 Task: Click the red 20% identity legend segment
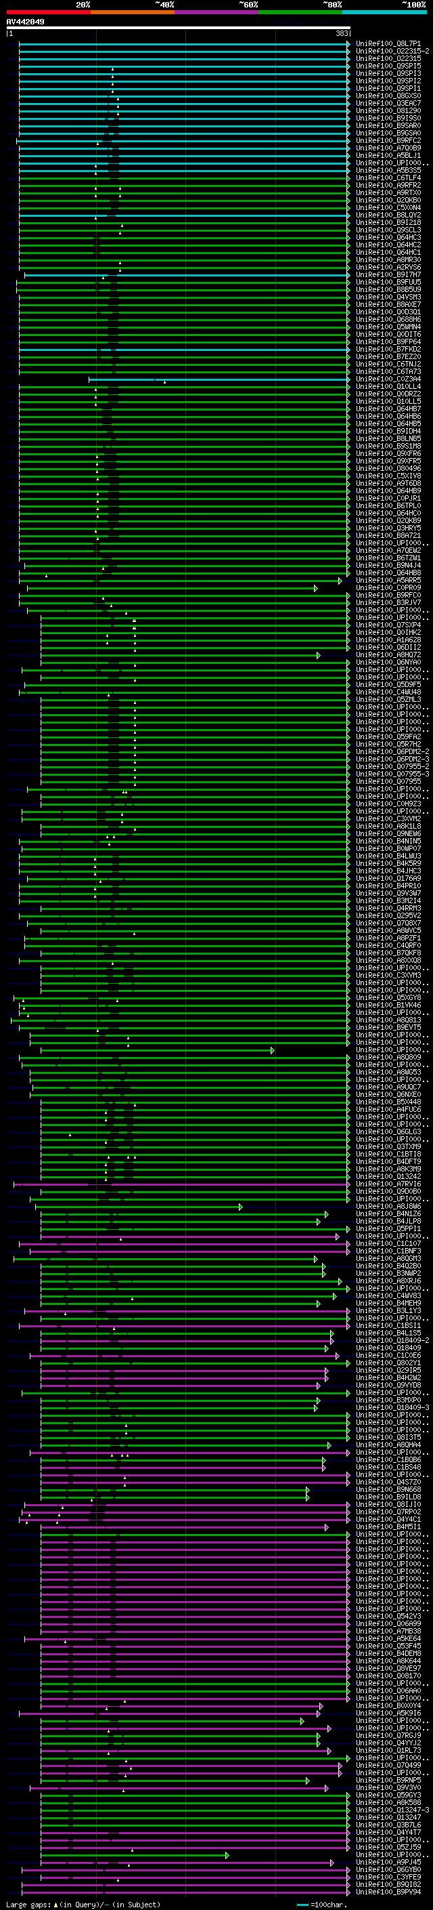(49, 12)
